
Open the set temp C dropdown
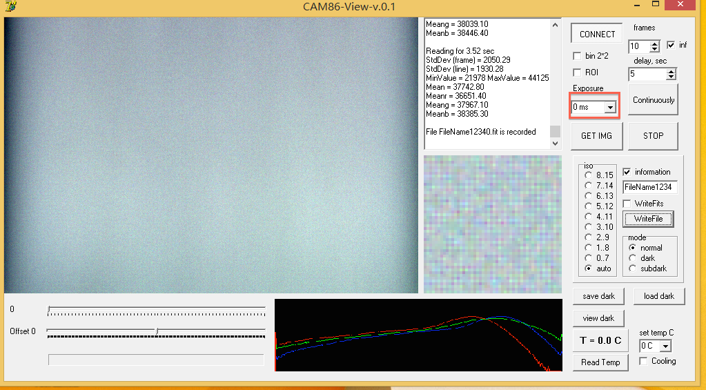665,346
